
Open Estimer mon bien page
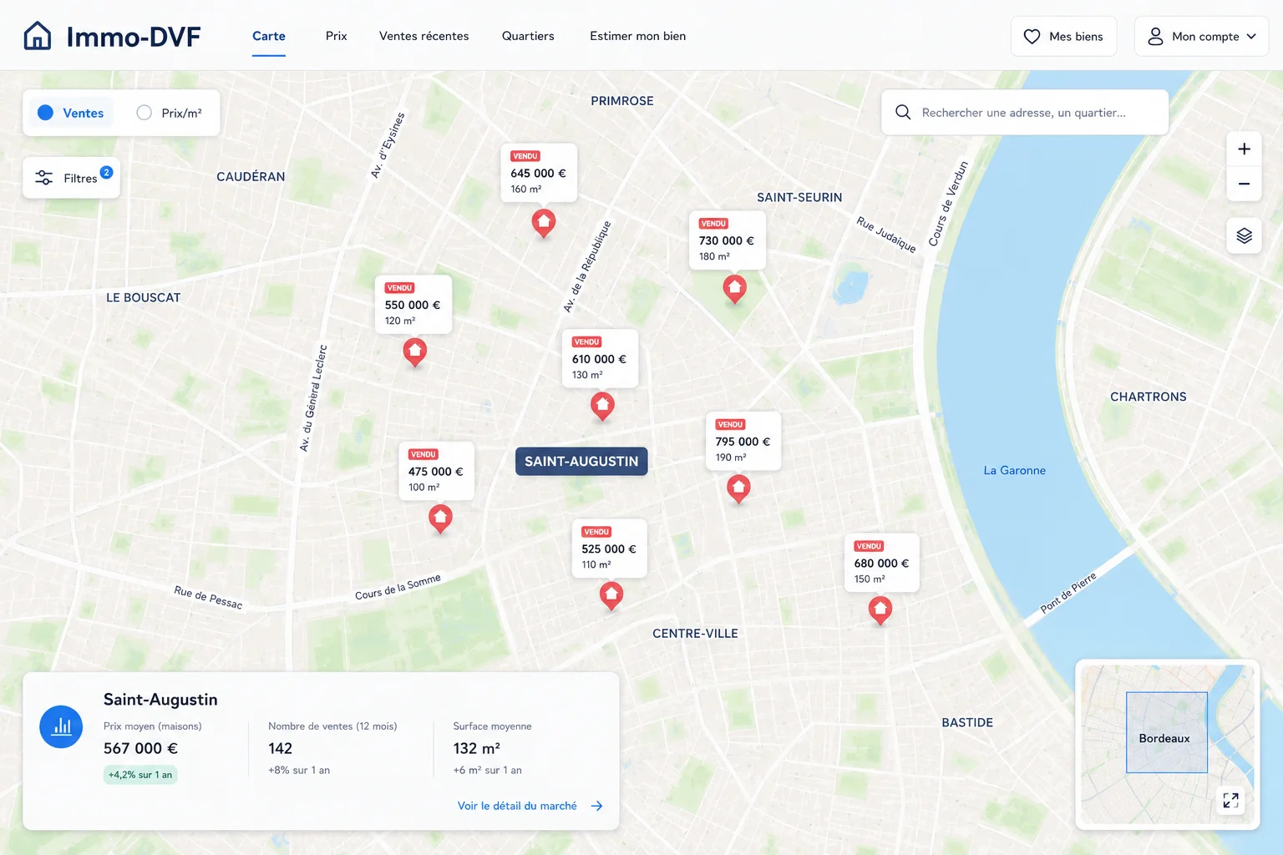tap(638, 36)
